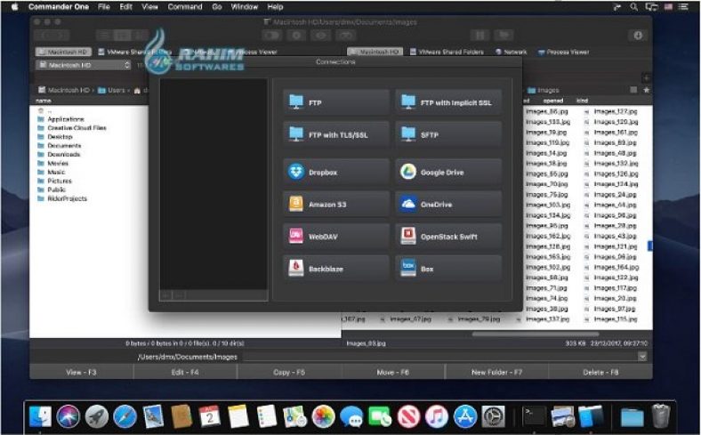The width and height of the screenshot is (701, 435).
Task: Select FTP with TLS/SSL connection
Action: click(x=336, y=134)
